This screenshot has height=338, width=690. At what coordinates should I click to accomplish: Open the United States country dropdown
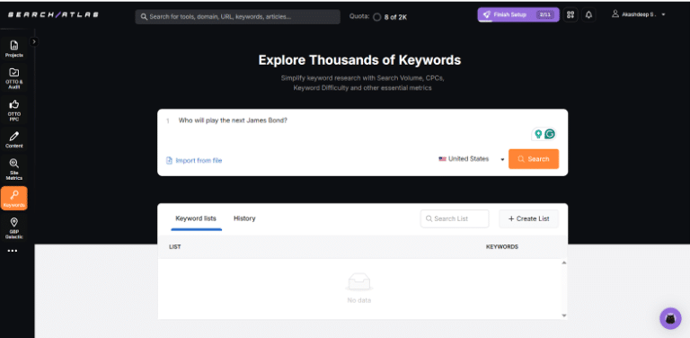pyautogui.click(x=472, y=159)
